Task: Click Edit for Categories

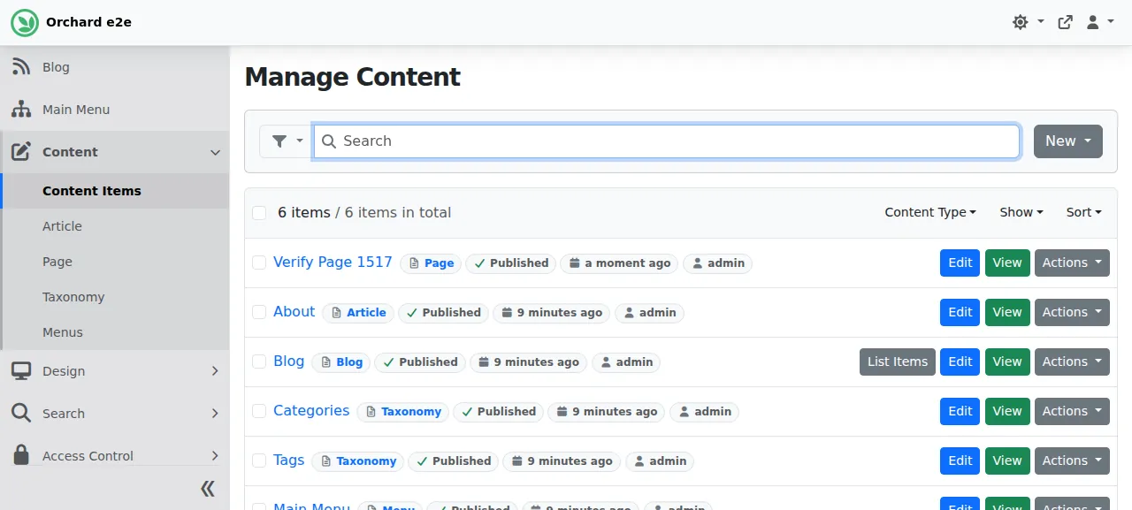Action: click(x=960, y=411)
